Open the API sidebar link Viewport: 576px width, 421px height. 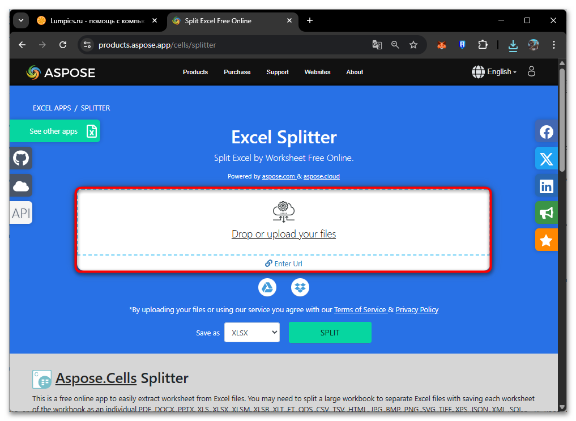[x=20, y=212]
